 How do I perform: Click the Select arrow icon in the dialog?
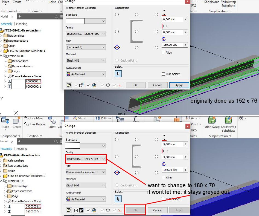tap(118, 73)
